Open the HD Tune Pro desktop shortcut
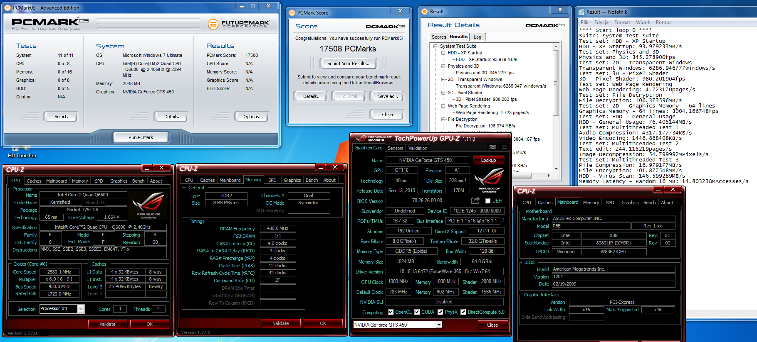 (22, 152)
